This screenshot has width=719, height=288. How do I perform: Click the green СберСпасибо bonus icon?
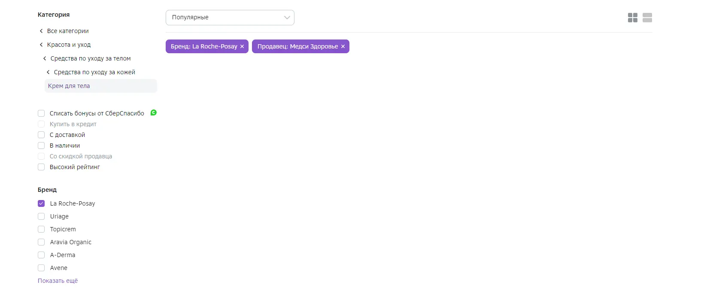pyautogui.click(x=154, y=112)
